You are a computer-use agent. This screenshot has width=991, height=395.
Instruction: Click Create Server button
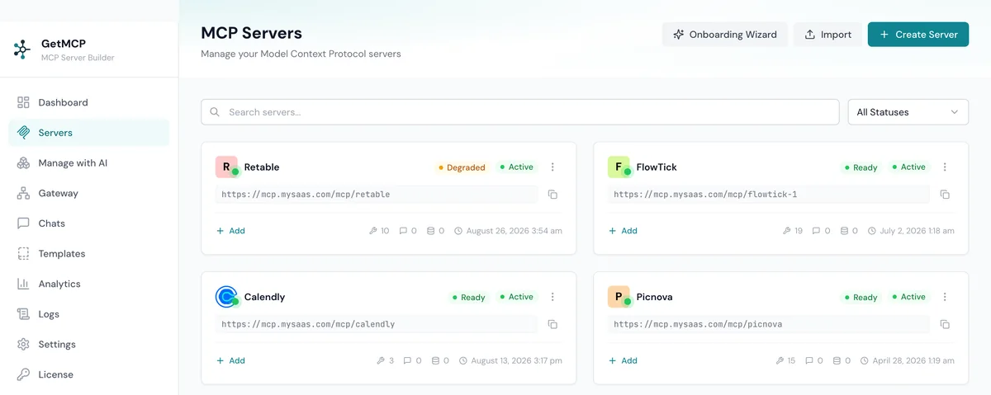918,35
